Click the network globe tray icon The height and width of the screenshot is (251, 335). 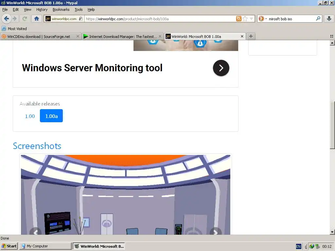(x=312, y=246)
